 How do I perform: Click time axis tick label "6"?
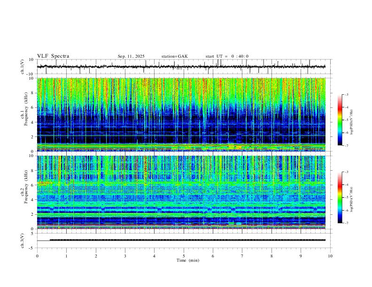click(213, 256)
